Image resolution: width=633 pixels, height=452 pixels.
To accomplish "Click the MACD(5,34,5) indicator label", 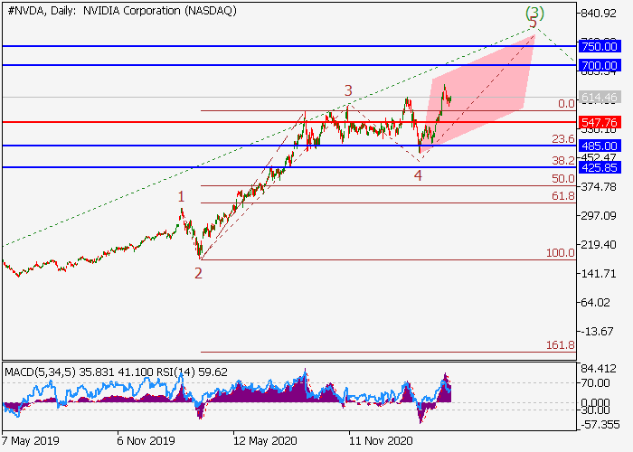I will click(40, 372).
